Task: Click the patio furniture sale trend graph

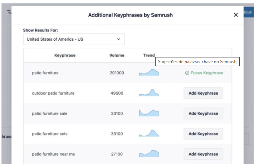Action: pos(149,113)
